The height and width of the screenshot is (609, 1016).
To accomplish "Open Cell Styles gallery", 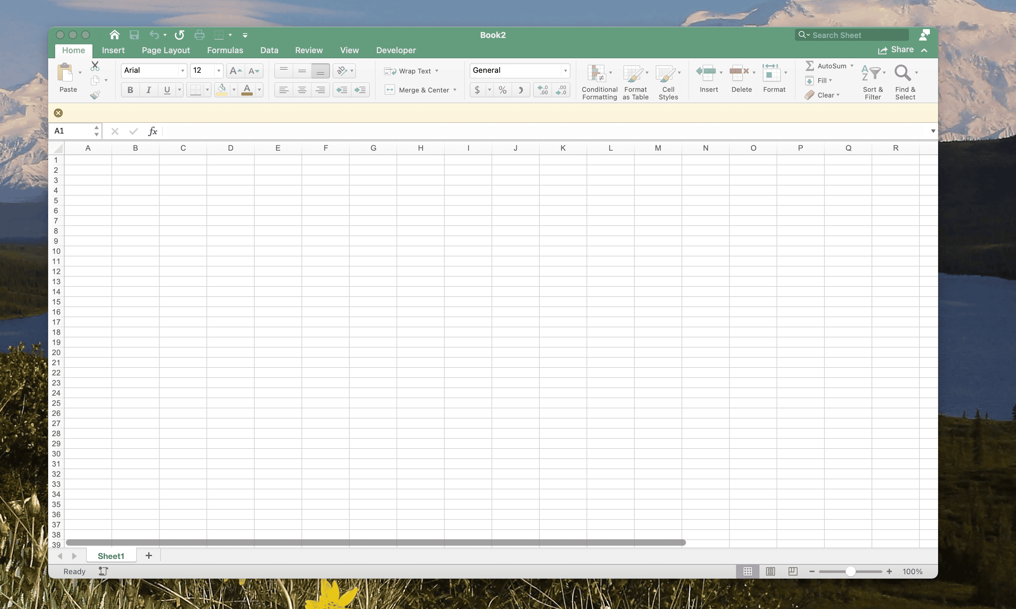I will coord(668,82).
